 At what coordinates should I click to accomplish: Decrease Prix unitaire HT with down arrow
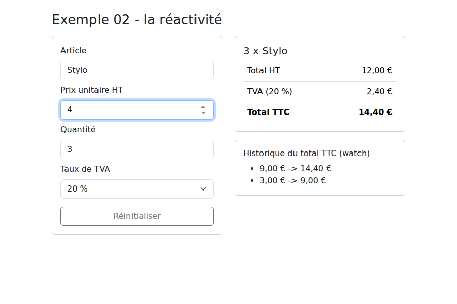point(203,113)
